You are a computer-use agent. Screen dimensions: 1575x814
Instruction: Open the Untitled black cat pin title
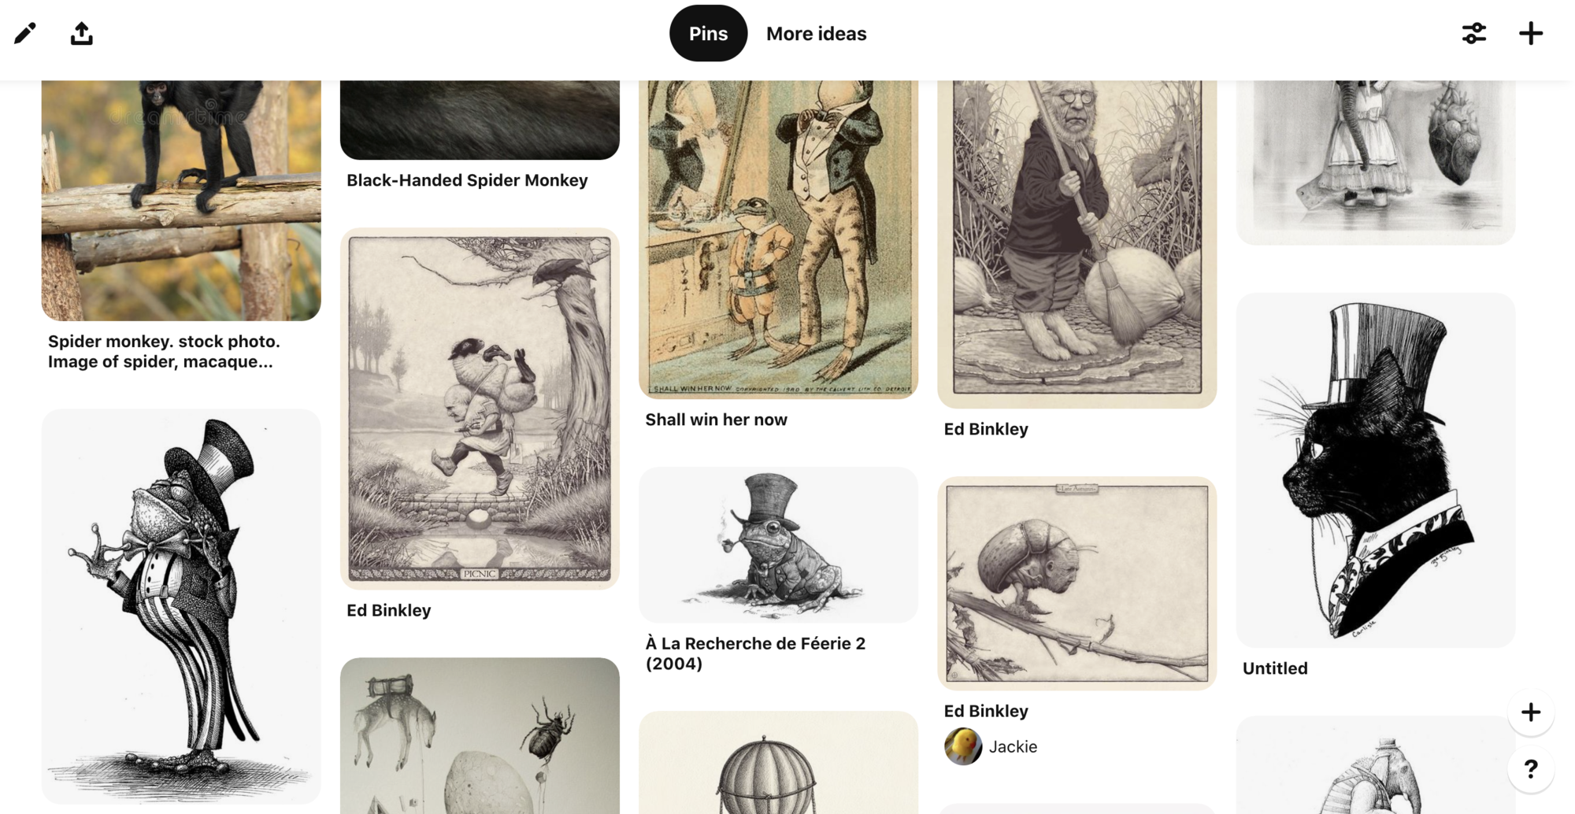coord(1274,668)
